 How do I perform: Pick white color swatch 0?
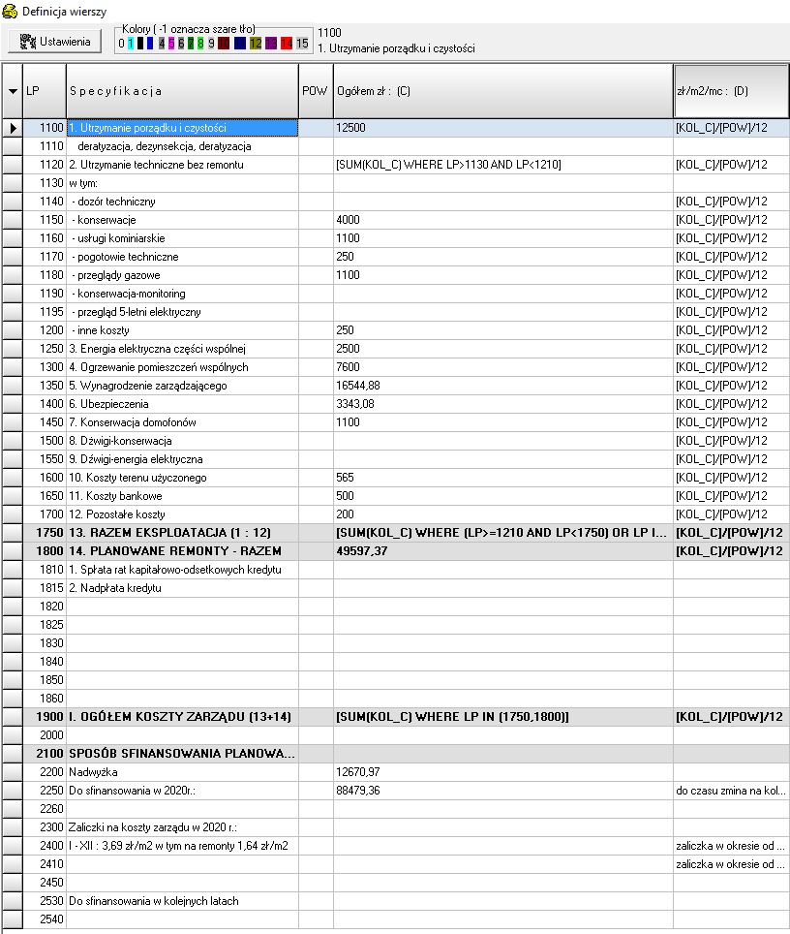(x=121, y=44)
